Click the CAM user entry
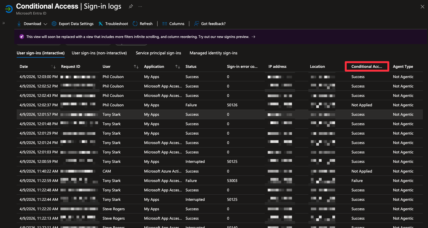428x228 pixels. [x=107, y=171]
